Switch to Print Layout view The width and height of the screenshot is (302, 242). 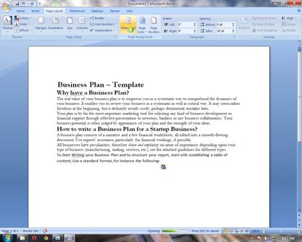(225, 231)
